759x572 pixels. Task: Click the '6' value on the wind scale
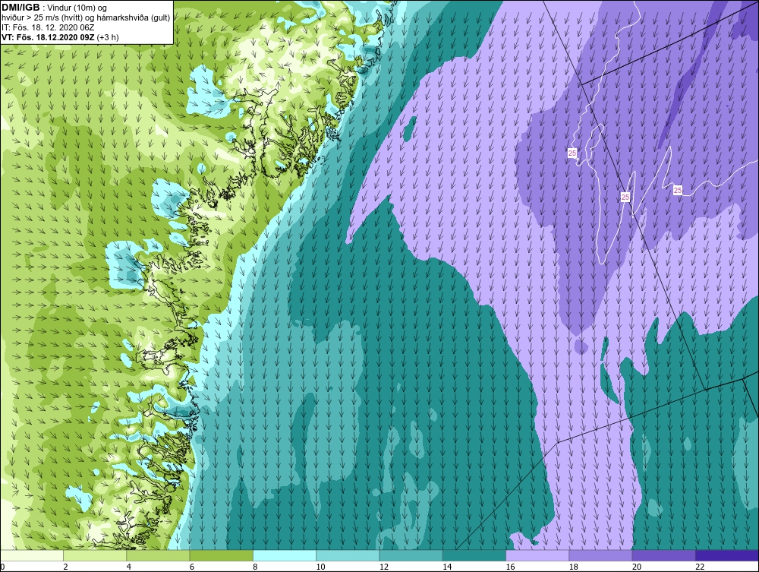pos(192,567)
